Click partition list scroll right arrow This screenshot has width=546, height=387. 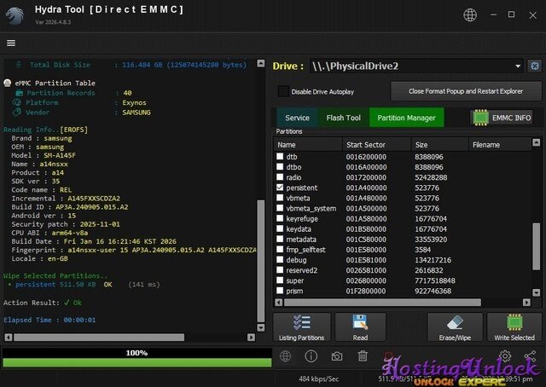tap(526, 303)
